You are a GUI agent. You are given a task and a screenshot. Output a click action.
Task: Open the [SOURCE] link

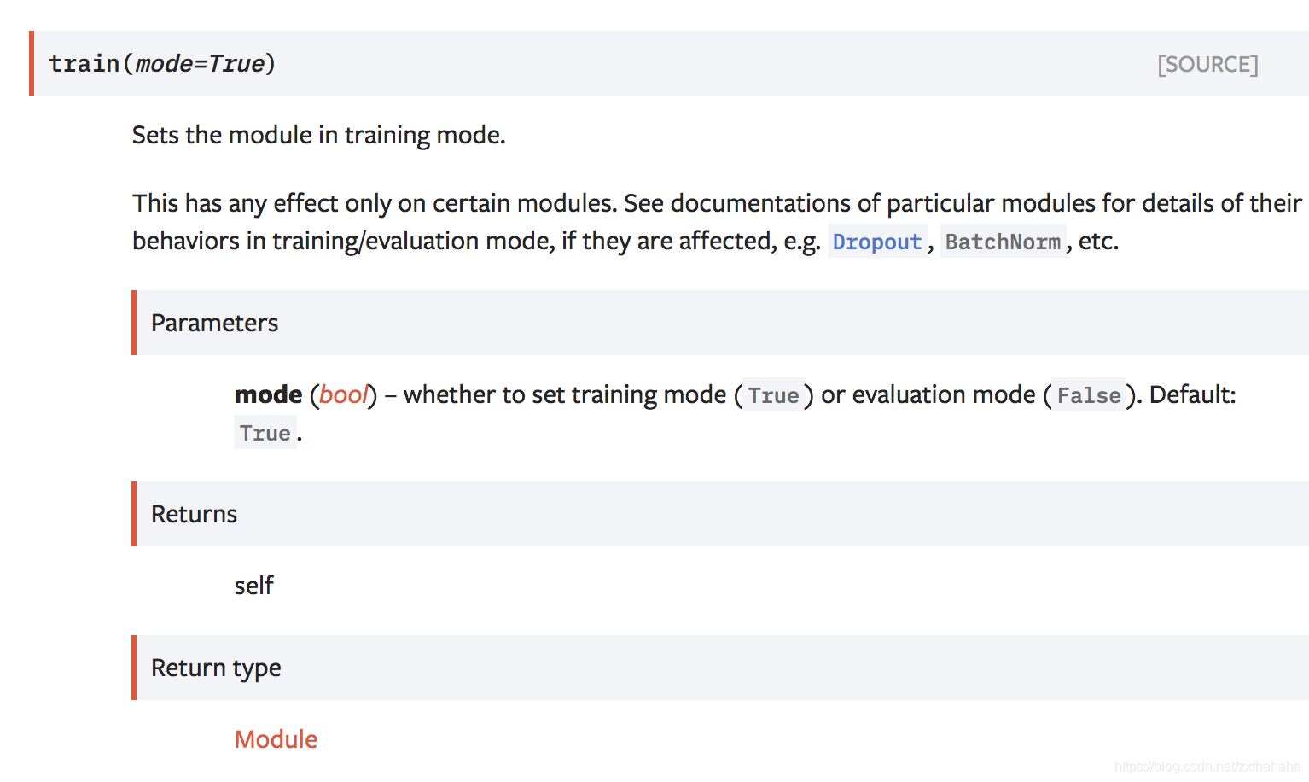pyautogui.click(x=1207, y=65)
